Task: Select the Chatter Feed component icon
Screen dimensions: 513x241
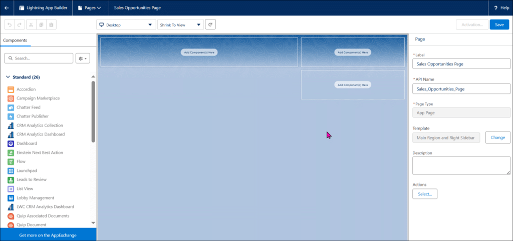Action: (11, 107)
